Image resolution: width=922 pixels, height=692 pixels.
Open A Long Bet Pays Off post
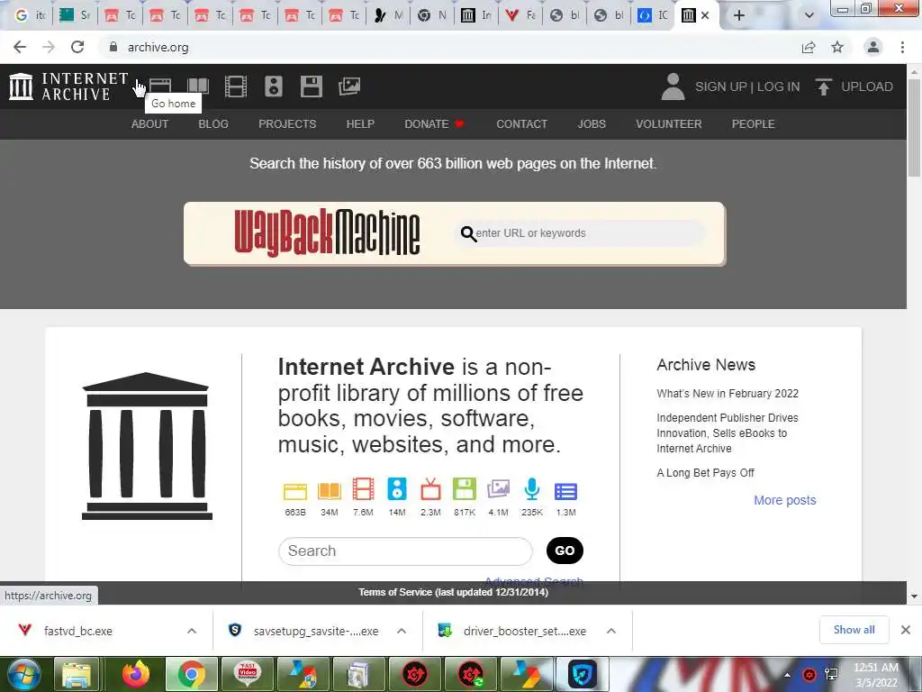(705, 473)
